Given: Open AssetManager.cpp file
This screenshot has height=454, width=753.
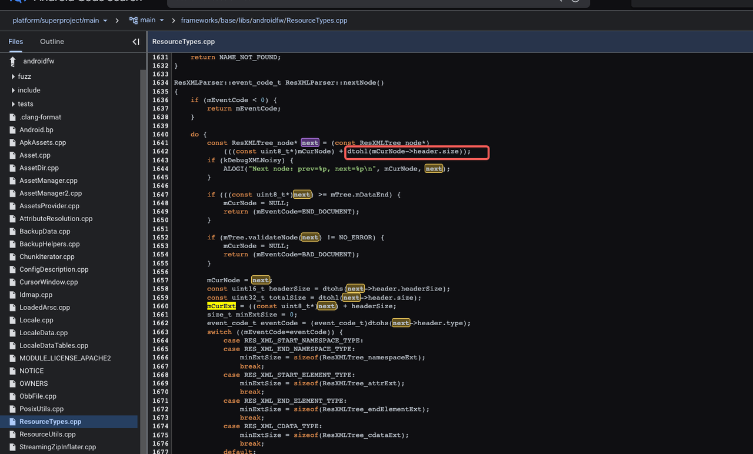Looking at the screenshot, I should pos(48,181).
